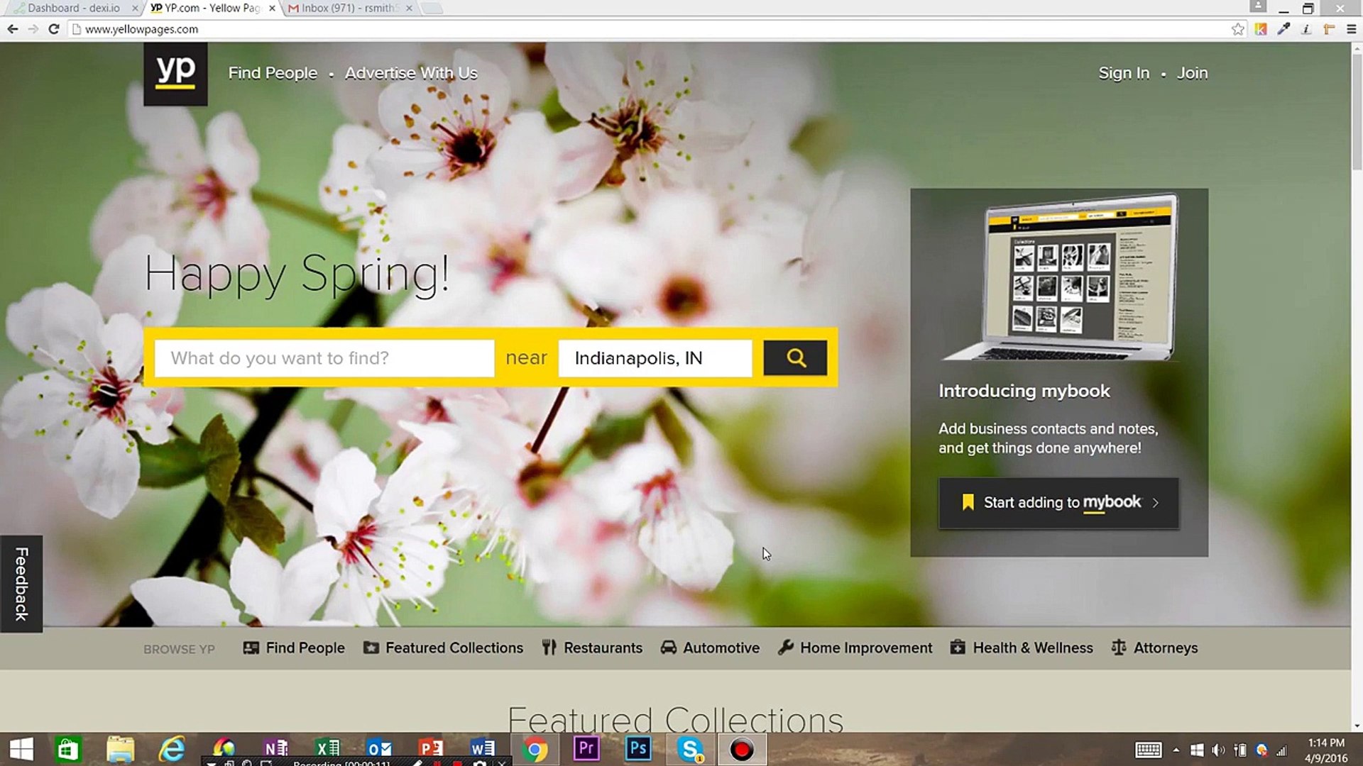Viewport: 1363px width, 766px height.
Task: Click the YP logo icon
Action: coord(175,73)
